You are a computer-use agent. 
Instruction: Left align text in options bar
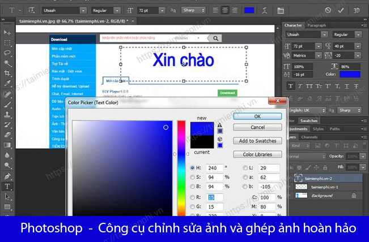pyautogui.click(x=215, y=10)
